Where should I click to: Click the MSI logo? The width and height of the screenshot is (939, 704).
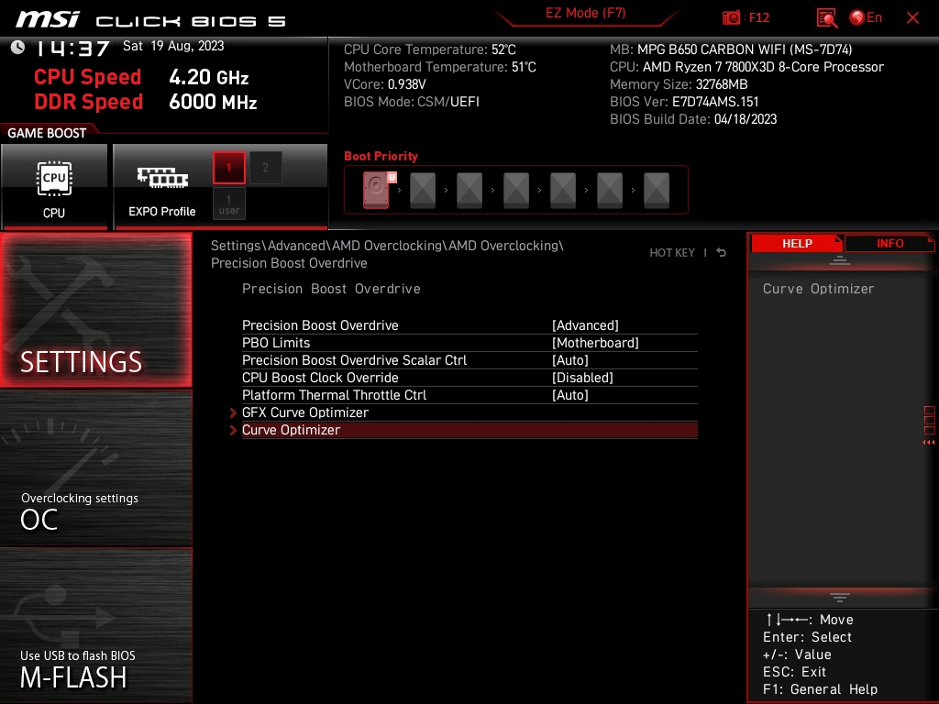coord(48,19)
